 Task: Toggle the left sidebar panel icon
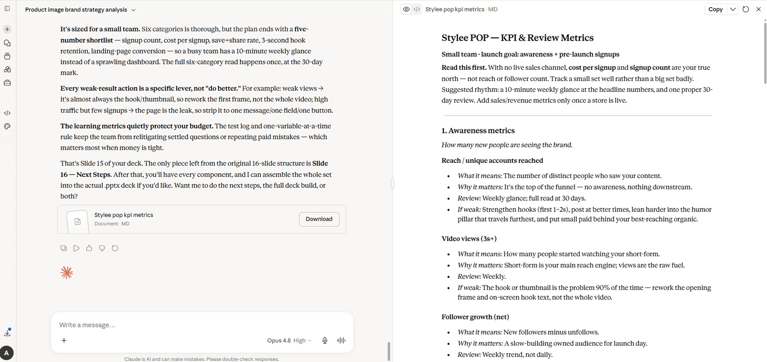pyautogui.click(x=7, y=8)
